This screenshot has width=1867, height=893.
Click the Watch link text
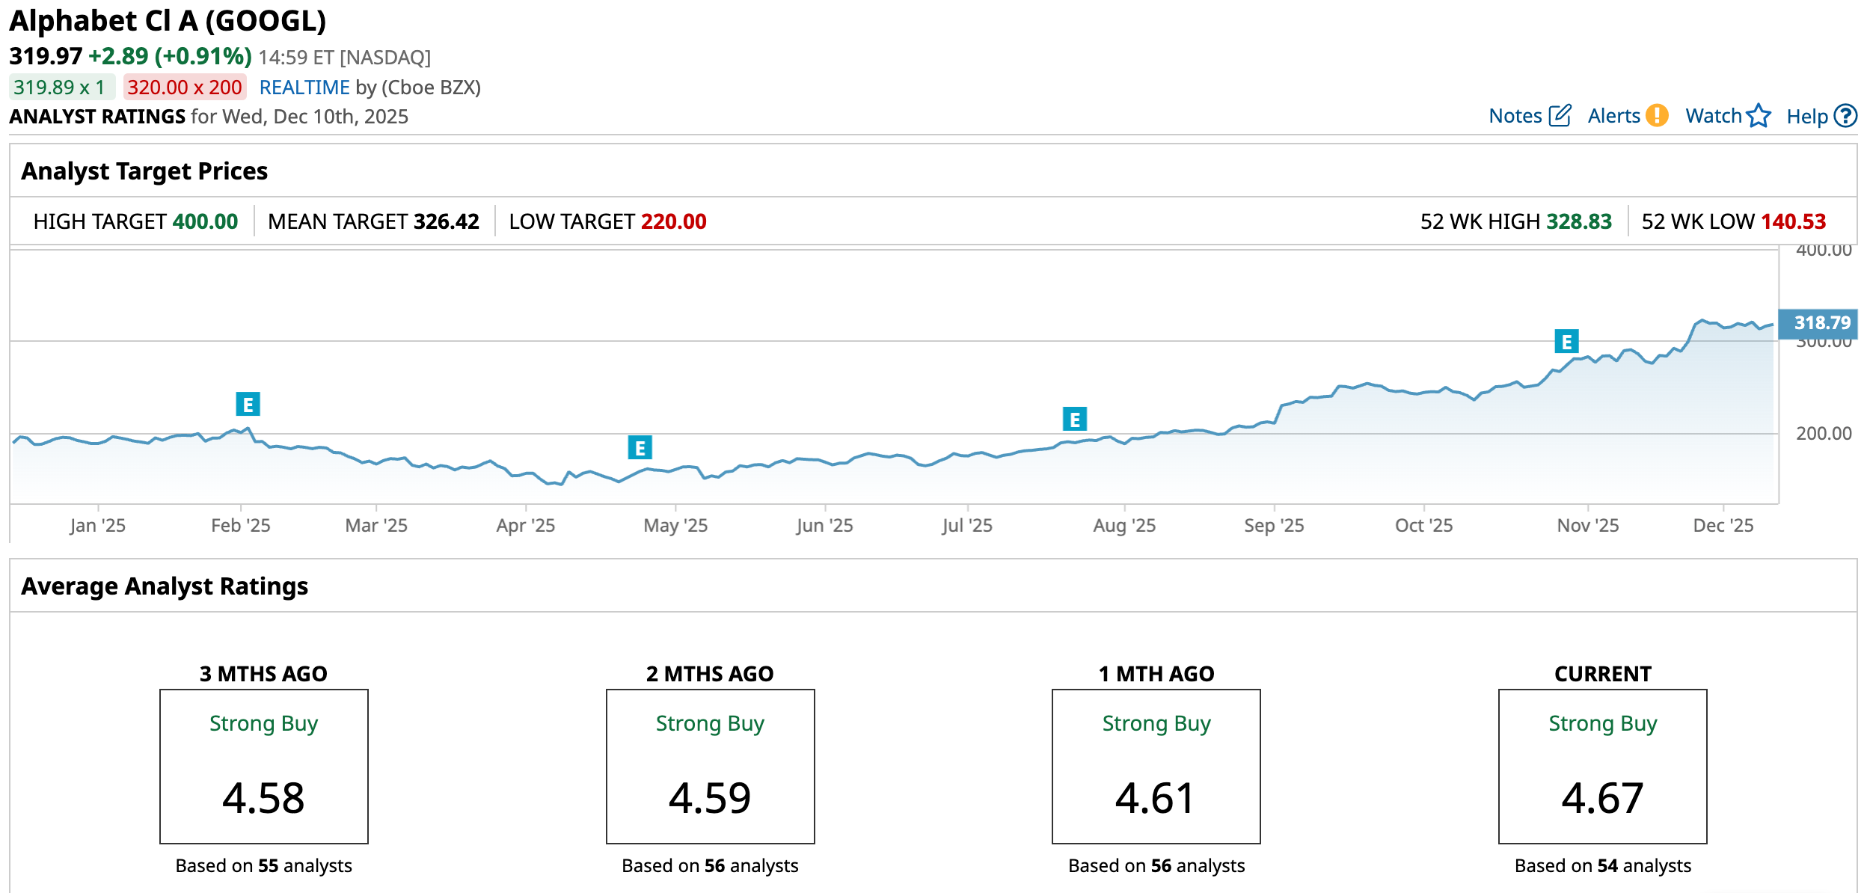click(1714, 116)
